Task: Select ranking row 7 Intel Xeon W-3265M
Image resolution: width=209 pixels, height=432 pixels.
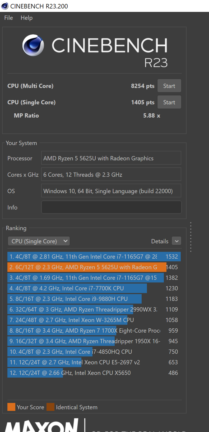Action: [94, 320]
